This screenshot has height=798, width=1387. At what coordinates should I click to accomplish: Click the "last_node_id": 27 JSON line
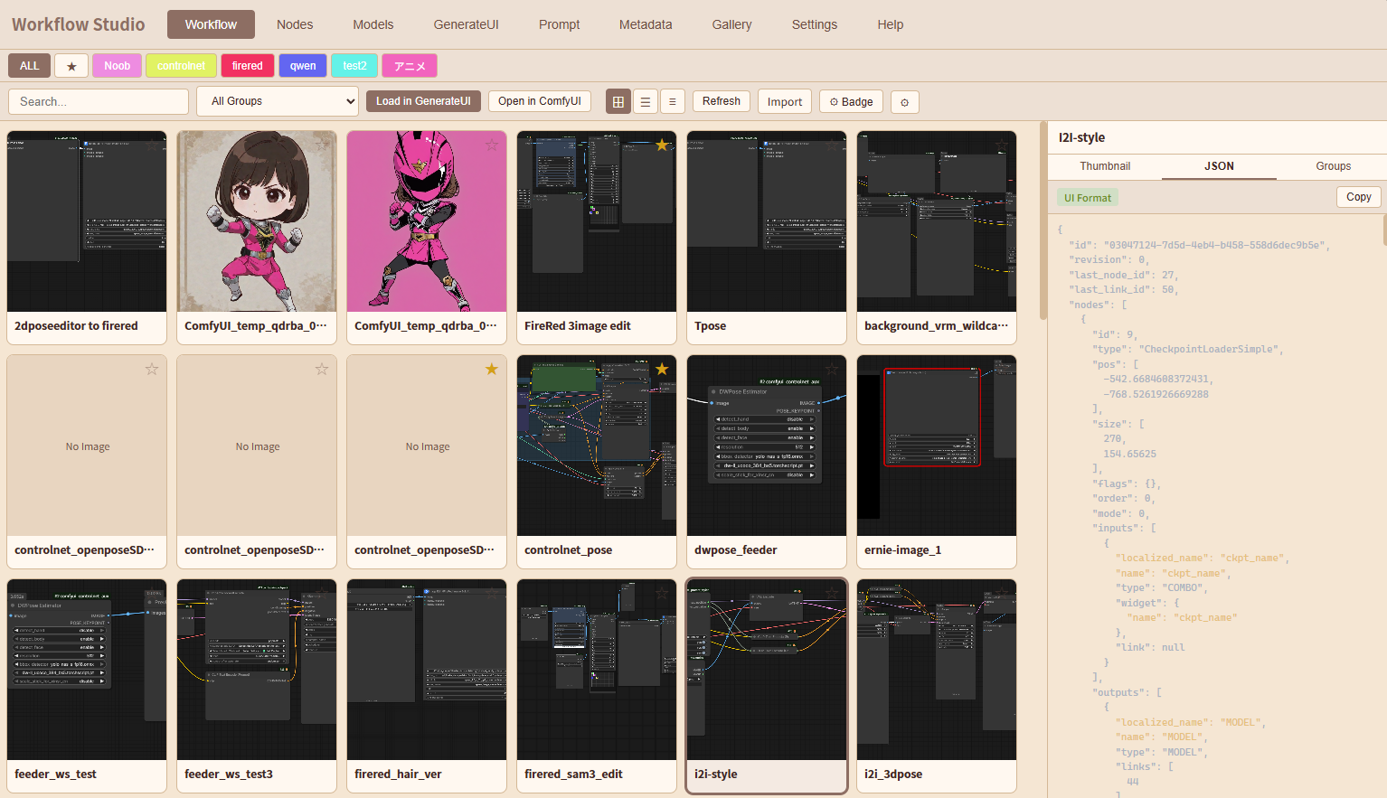coord(1124,275)
